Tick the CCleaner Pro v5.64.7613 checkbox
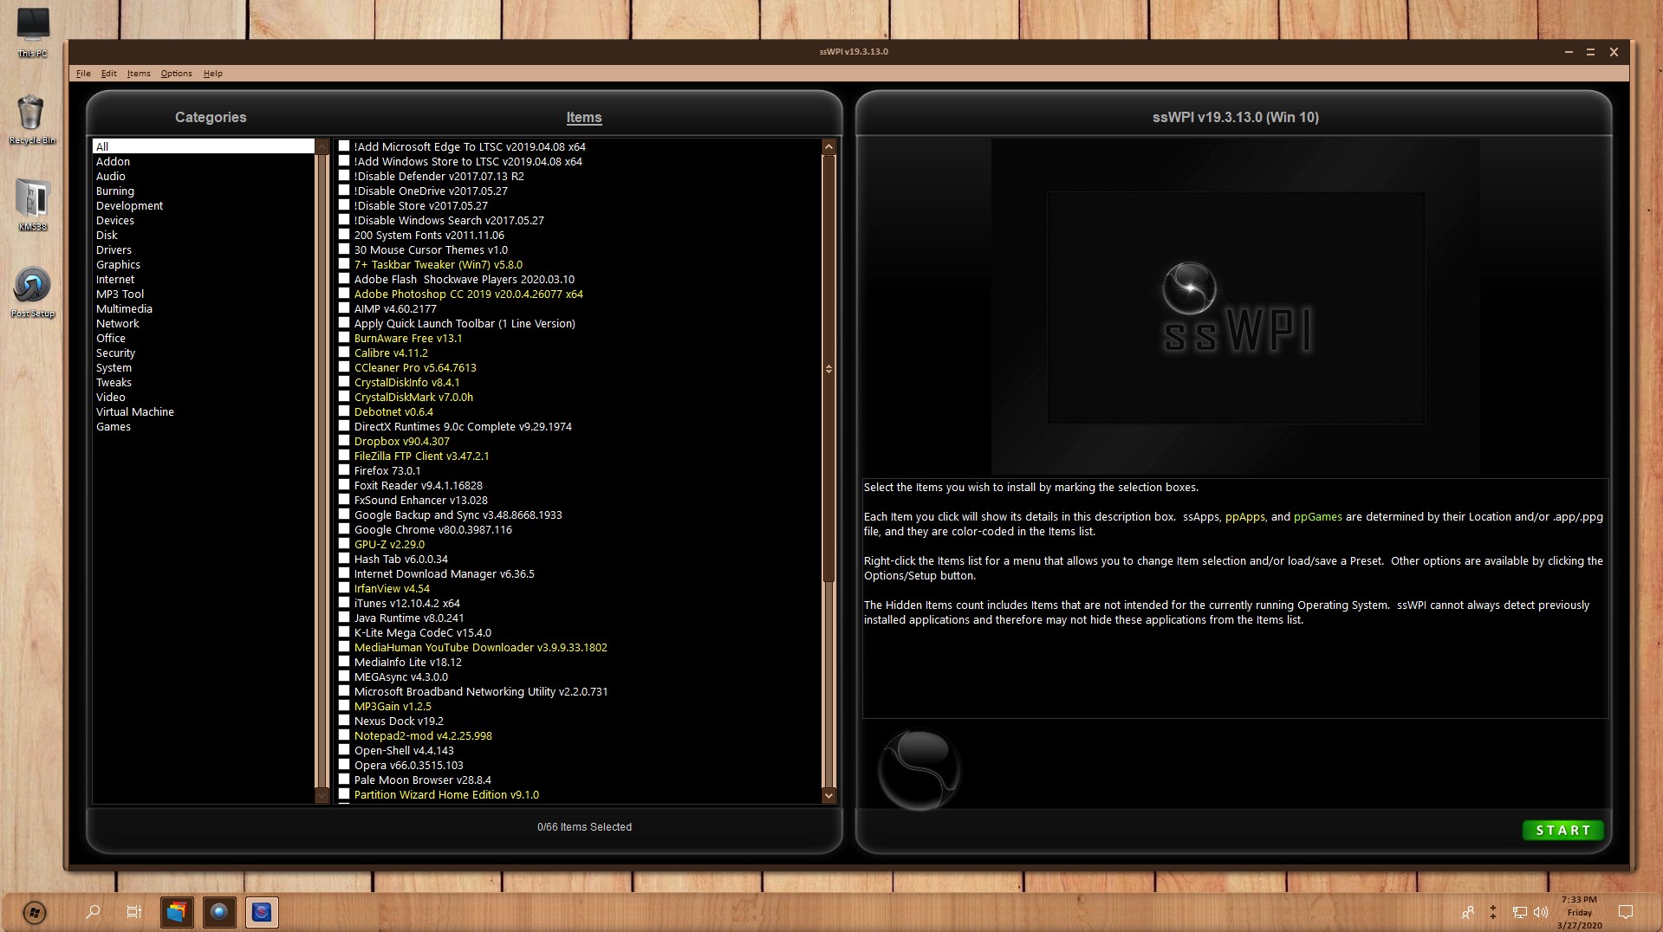This screenshot has height=932, width=1663. [344, 367]
